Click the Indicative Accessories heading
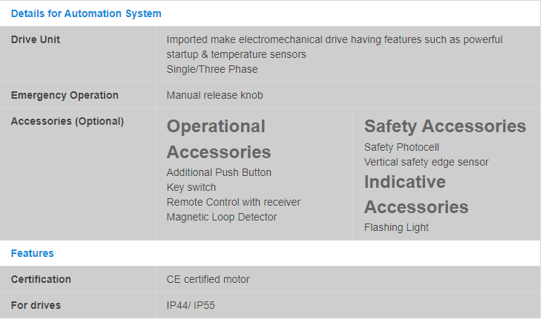This screenshot has width=543, height=320. point(416,195)
